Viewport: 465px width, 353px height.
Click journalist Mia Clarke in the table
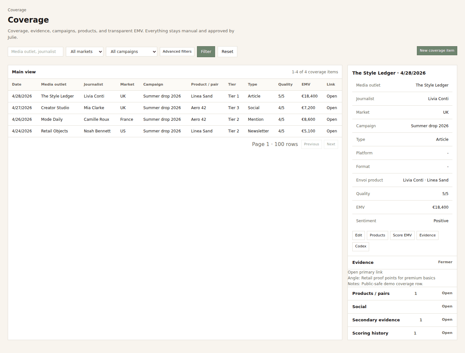[x=94, y=108]
